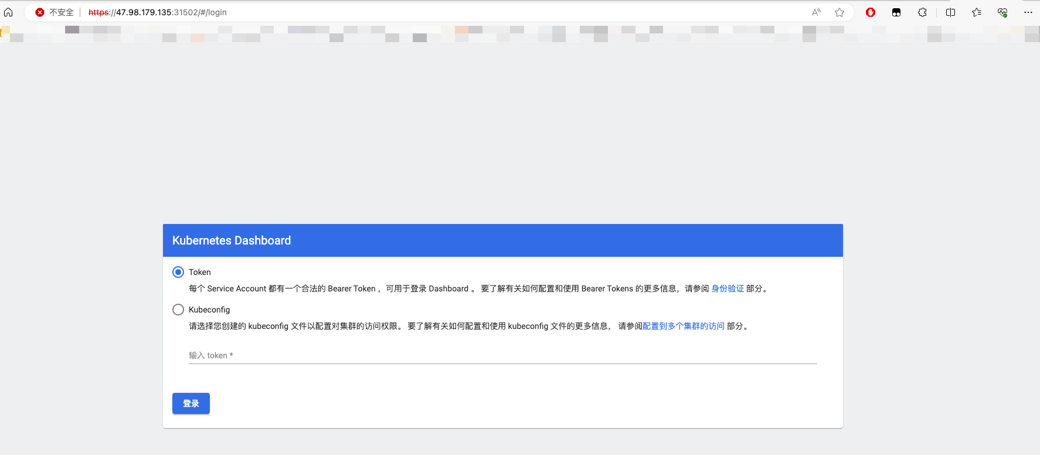Image resolution: width=1040 pixels, height=455 pixels.
Task: Click the Token option label text
Action: coord(200,272)
